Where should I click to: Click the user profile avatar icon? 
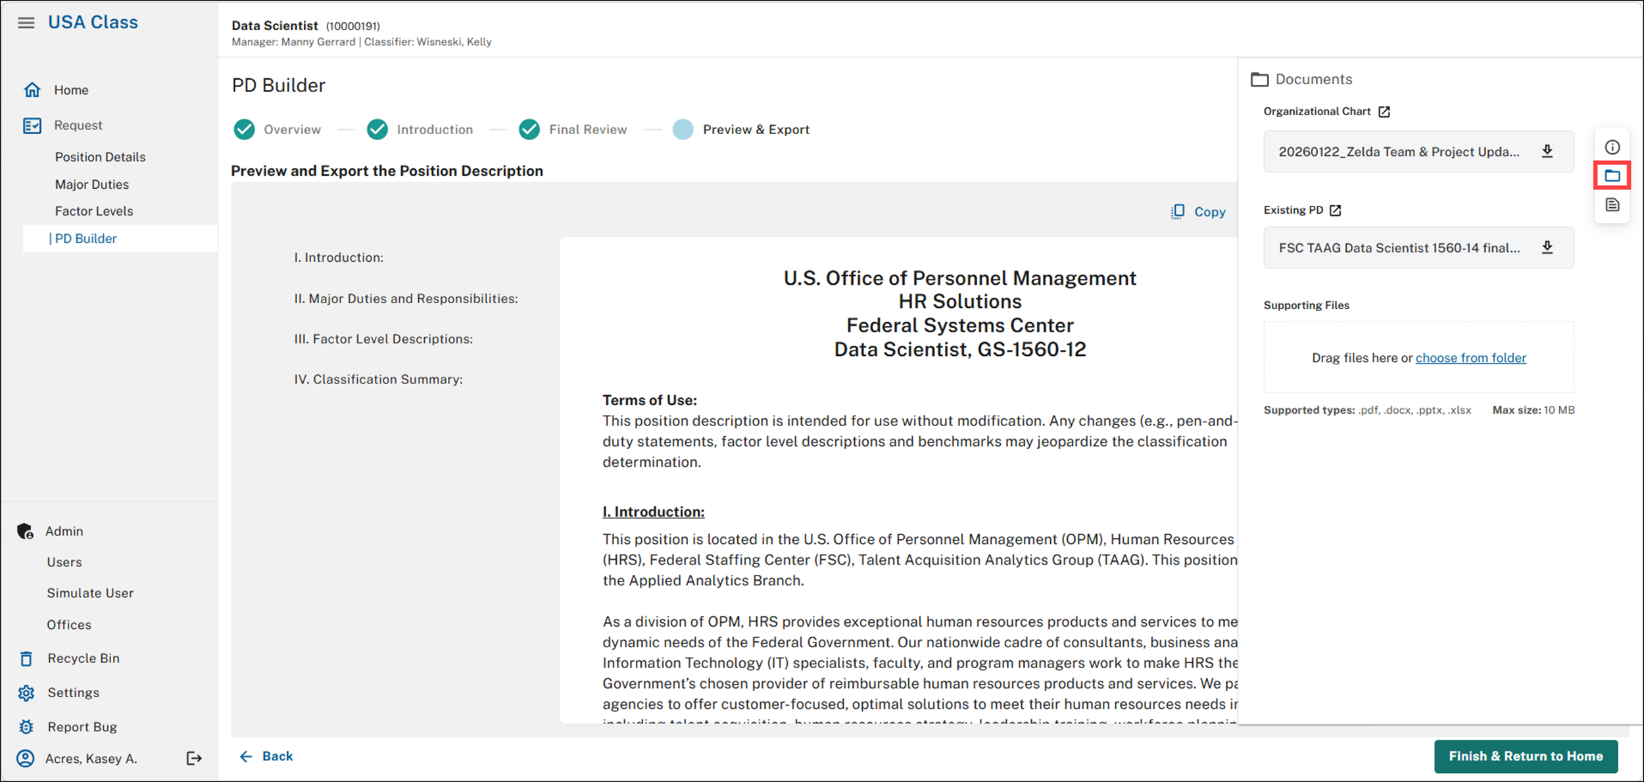click(x=26, y=758)
